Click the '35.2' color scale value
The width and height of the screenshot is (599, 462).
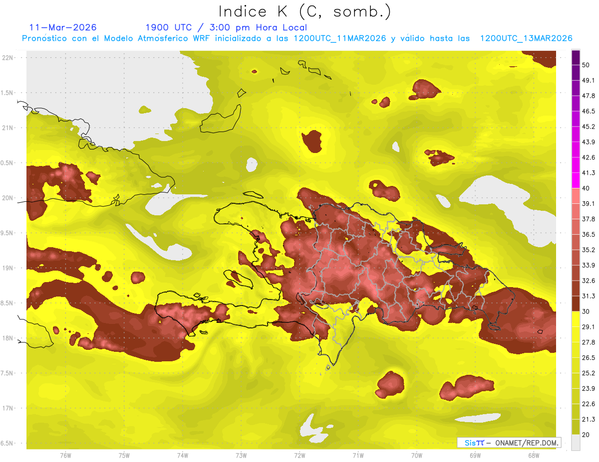[x=588, y=250]
